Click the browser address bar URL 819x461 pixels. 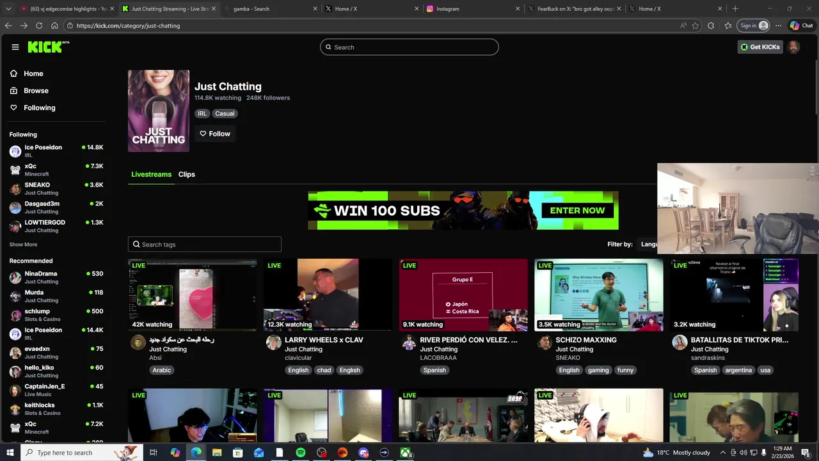click(x=128, y=26)
